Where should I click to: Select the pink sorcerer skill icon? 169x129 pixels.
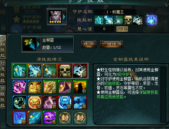tap(20, 87)
